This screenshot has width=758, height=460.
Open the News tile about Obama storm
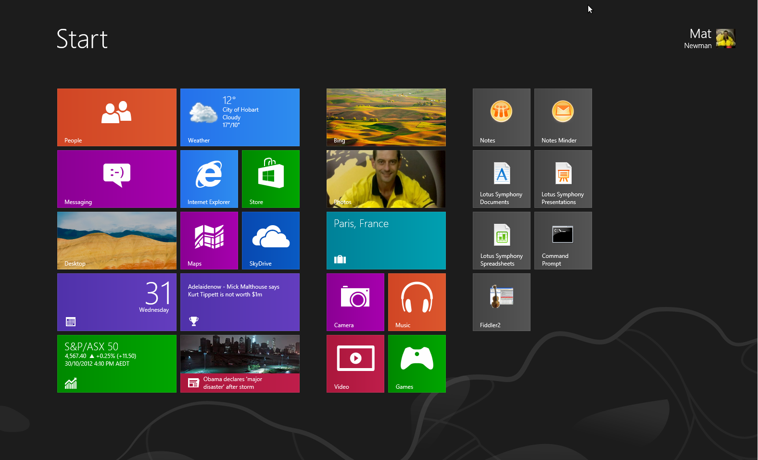click(x=240, y=364)
